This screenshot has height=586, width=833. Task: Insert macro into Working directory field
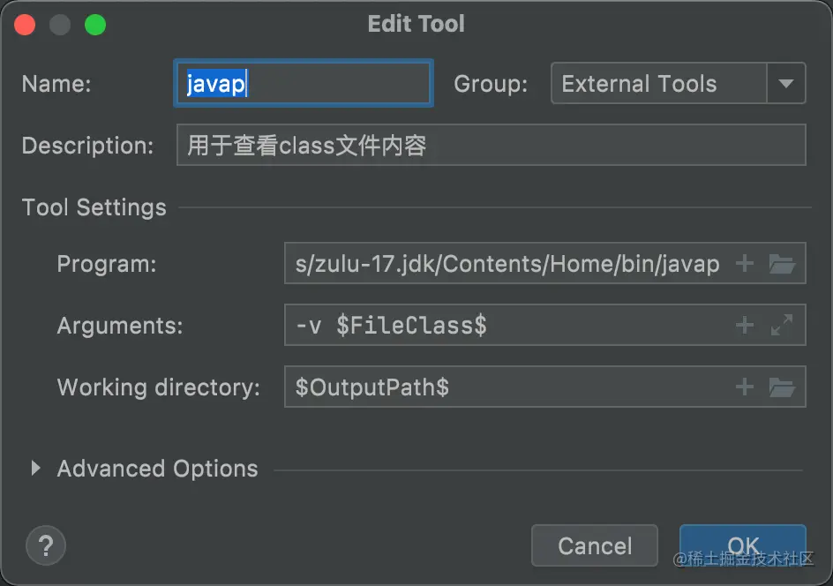[745, 387]
